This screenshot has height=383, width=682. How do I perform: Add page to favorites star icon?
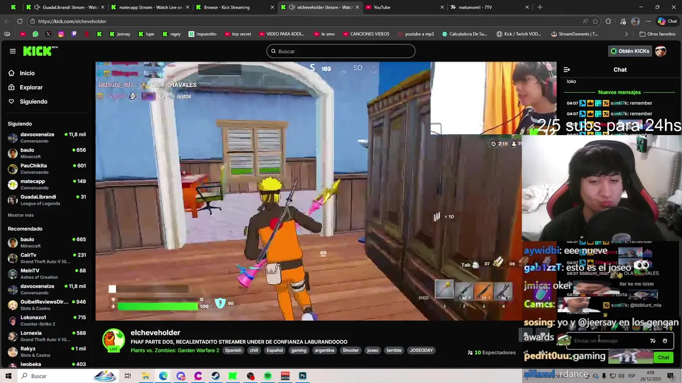[x=595, y=21]
